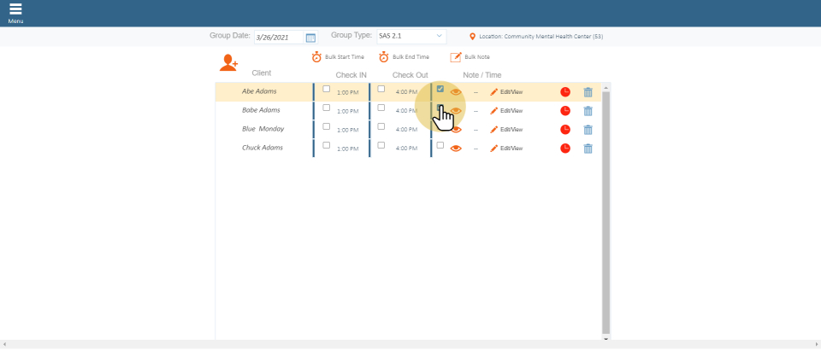Screen dimensions: 821x350
Task: Click the Bulk Note pencil icon
Action: [456, 57]
